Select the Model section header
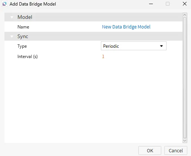Image resolution: width=191 pixels, height=156 pixels. (x=93, y=17)
